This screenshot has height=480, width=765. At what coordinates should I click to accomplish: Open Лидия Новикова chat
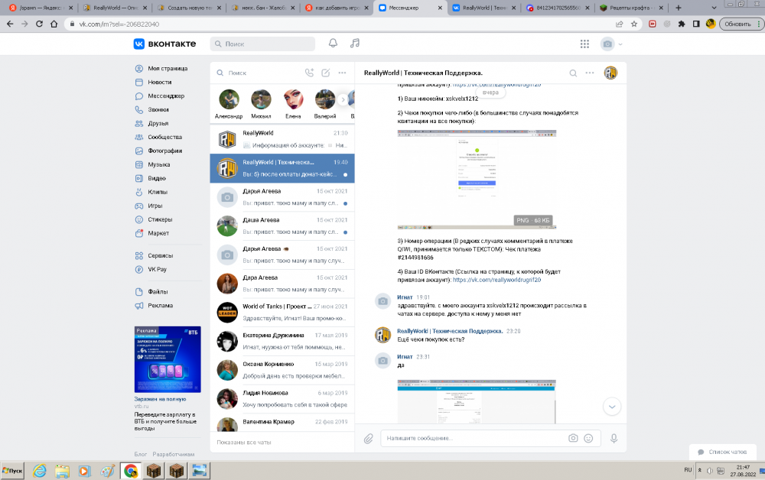[282, 399]
